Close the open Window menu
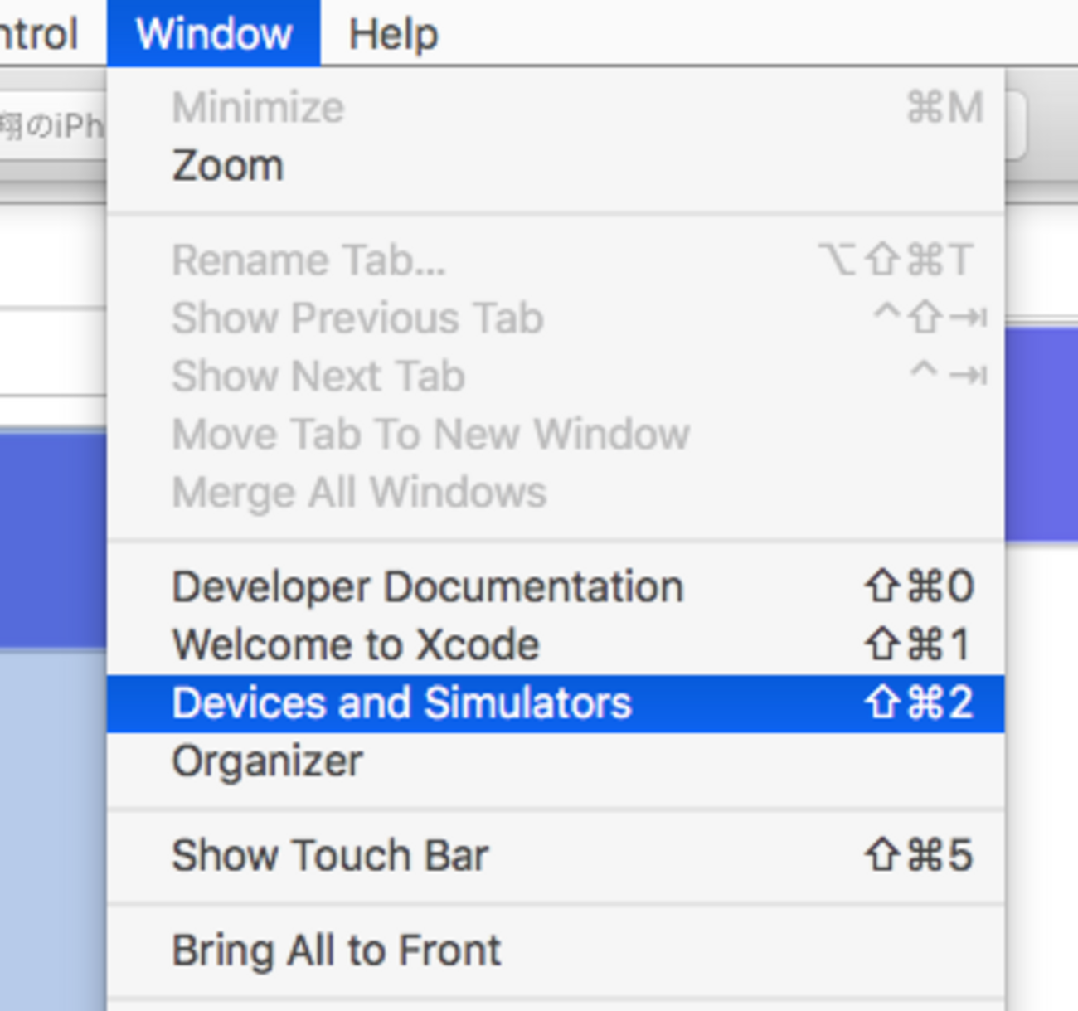Viewport: 1078px width, 1011px height. (x=213, y=34)
